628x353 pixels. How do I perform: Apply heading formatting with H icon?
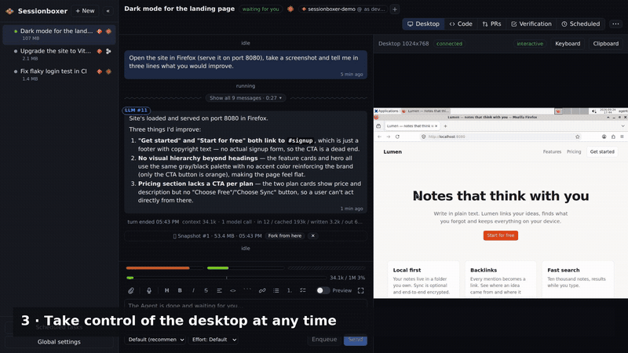(166, 290)
